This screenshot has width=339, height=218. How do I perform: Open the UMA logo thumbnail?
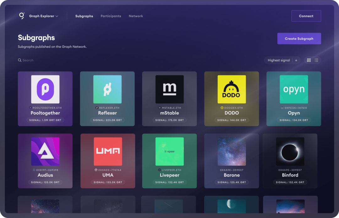(108, 151)
